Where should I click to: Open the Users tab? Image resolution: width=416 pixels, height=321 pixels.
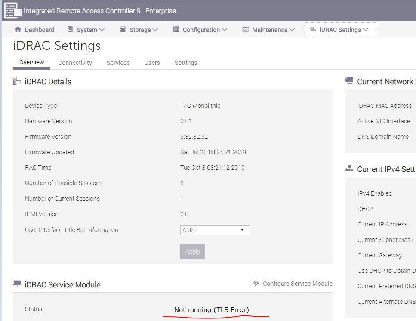tap(152, 63)
